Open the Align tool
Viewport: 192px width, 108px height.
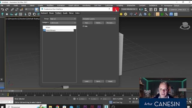coord(146,9)
